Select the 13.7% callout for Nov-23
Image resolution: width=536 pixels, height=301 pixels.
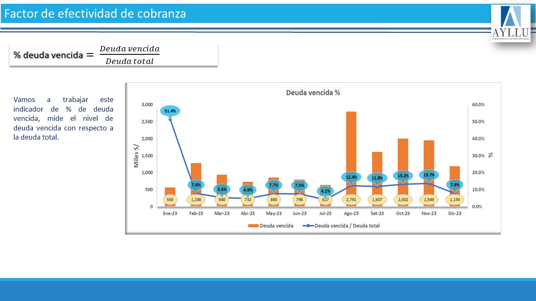click(429, 175)
